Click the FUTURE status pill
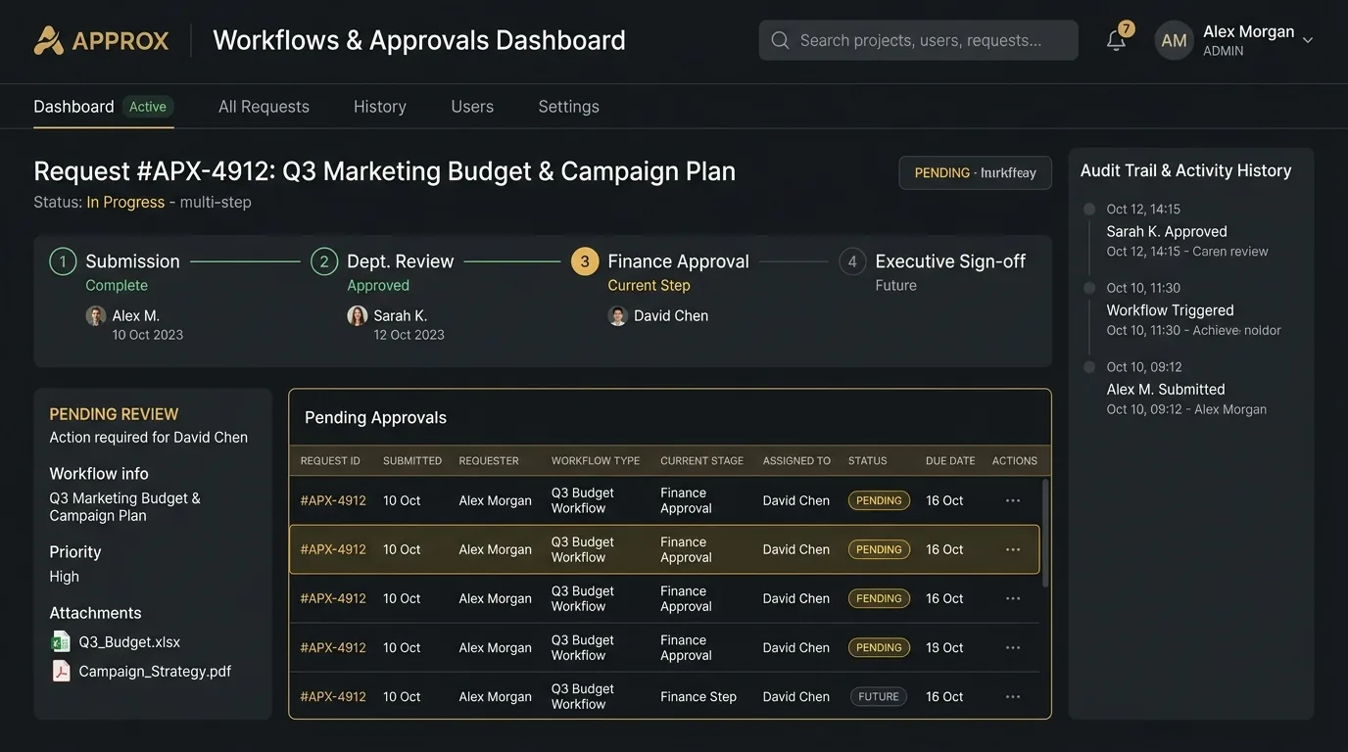 pos(878,696)
